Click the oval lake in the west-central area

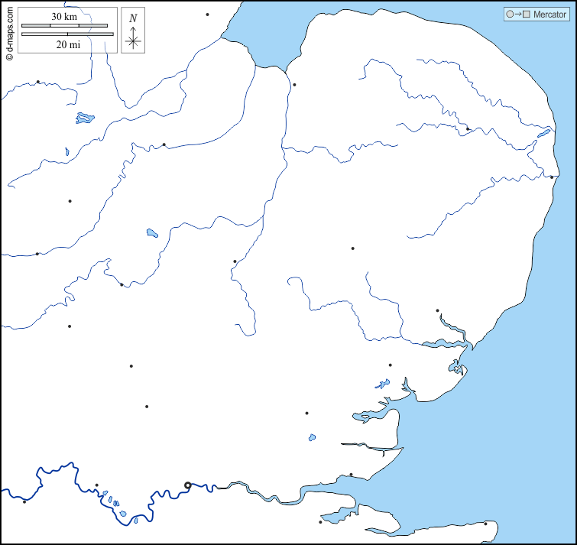[x=152, y=232]
